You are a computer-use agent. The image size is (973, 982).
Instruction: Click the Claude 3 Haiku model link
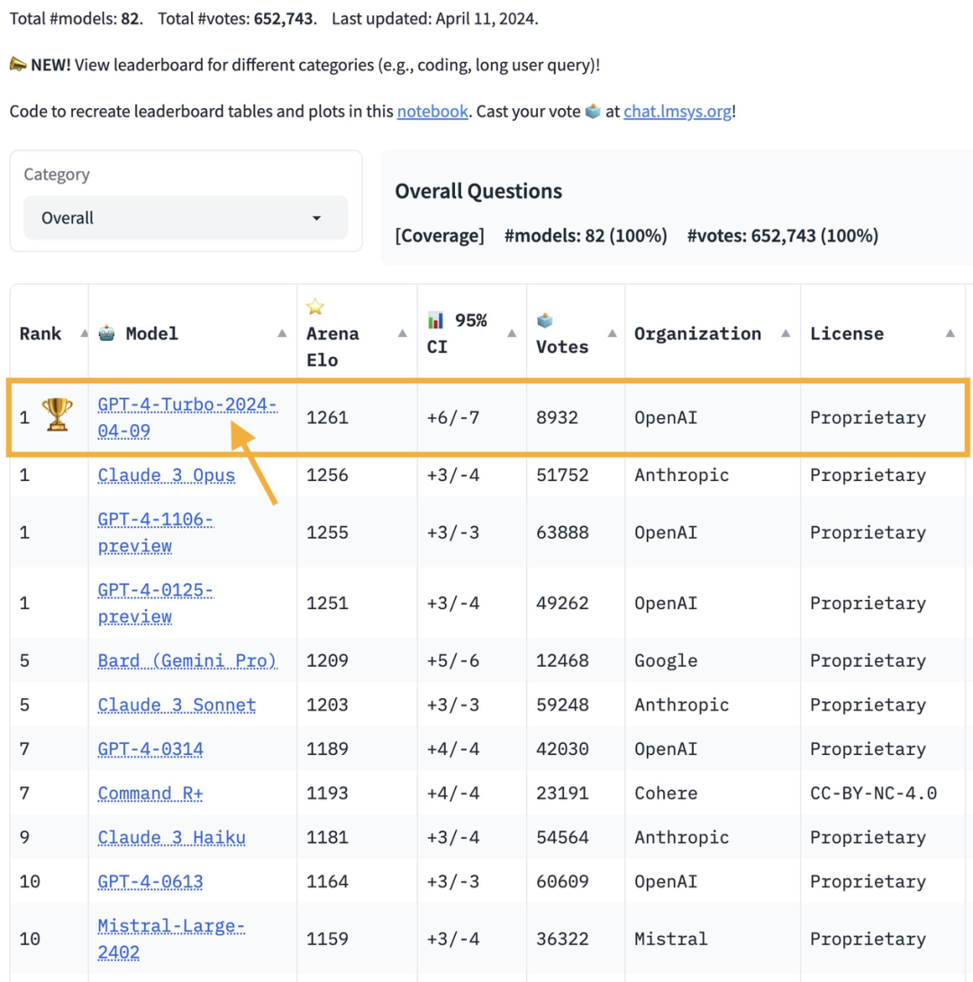pyautogui.click(x=171, y=838)
